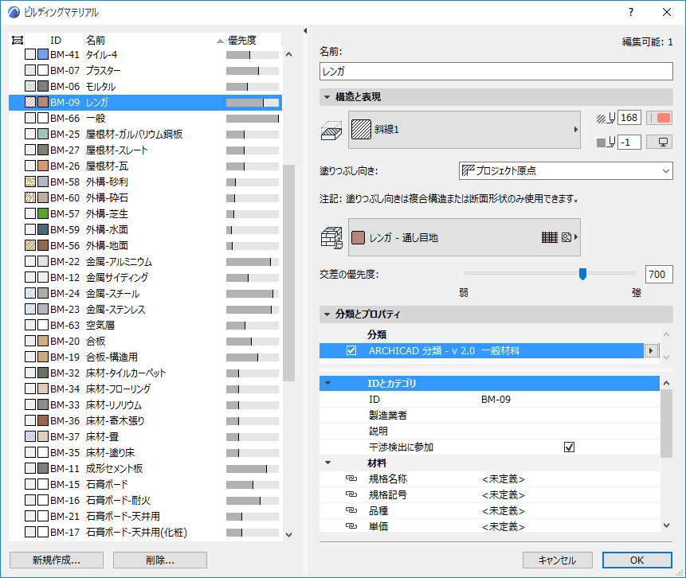Image resolution: width=686 pixels, height=578 pixels.
Task: Click the fill pattern icon of BM-07 プラスター
Action: 30,70
